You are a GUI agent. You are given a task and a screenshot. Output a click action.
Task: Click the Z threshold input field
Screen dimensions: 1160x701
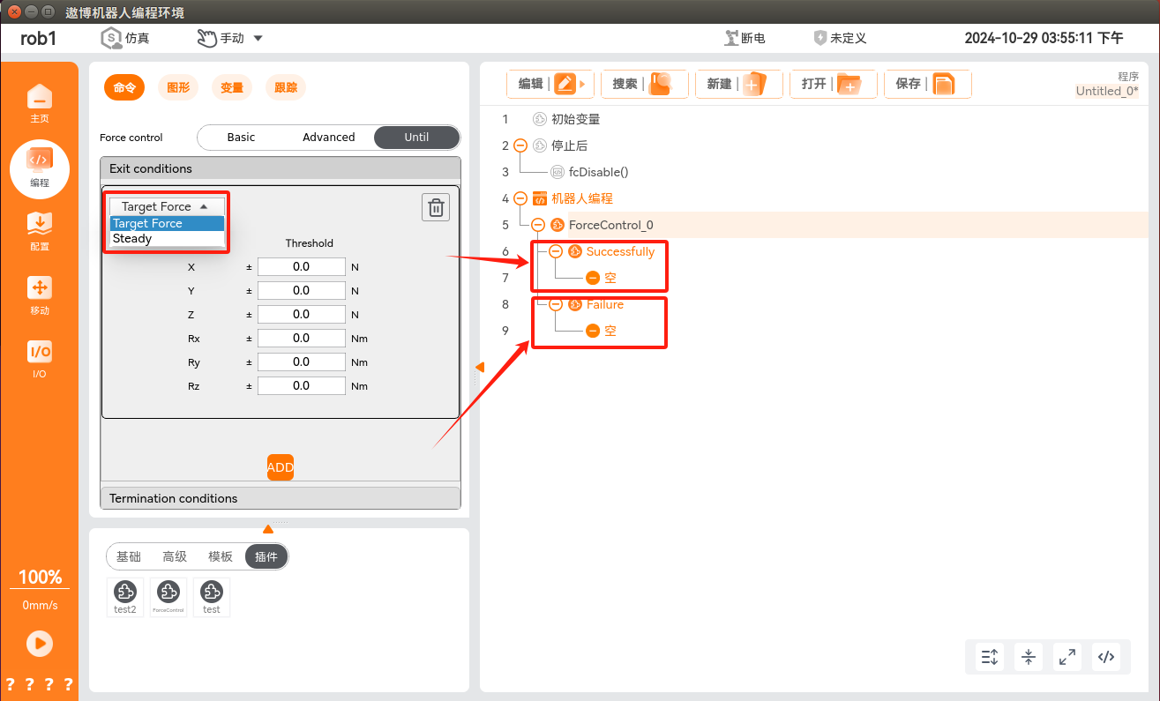pyautogui.click(x=301, y=315)
